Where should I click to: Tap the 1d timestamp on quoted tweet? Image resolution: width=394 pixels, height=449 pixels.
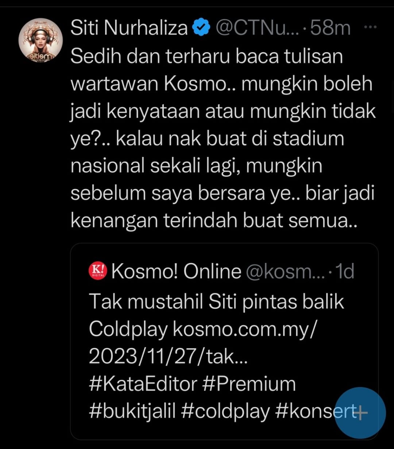[344, 272]
